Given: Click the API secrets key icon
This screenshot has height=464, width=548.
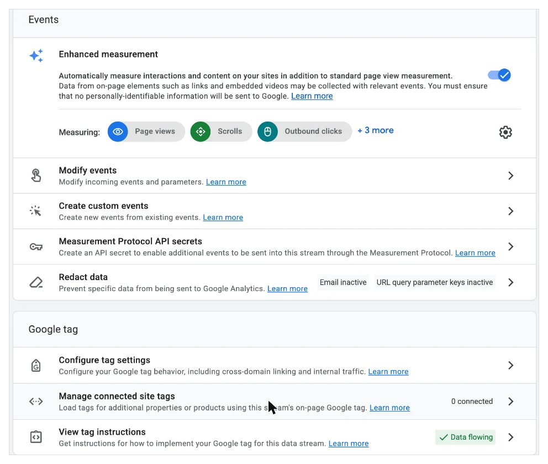Looking at the screenshot, I should pyautogui.click(x=36, y=247).
